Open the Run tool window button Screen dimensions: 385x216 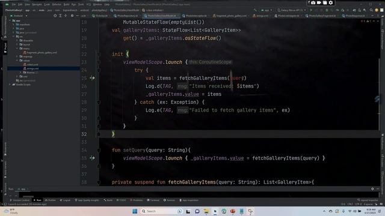coord(37,200)
